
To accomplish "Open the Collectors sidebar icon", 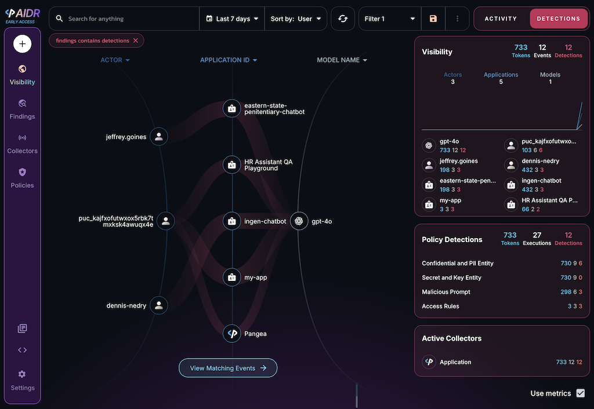I will 22,138.
